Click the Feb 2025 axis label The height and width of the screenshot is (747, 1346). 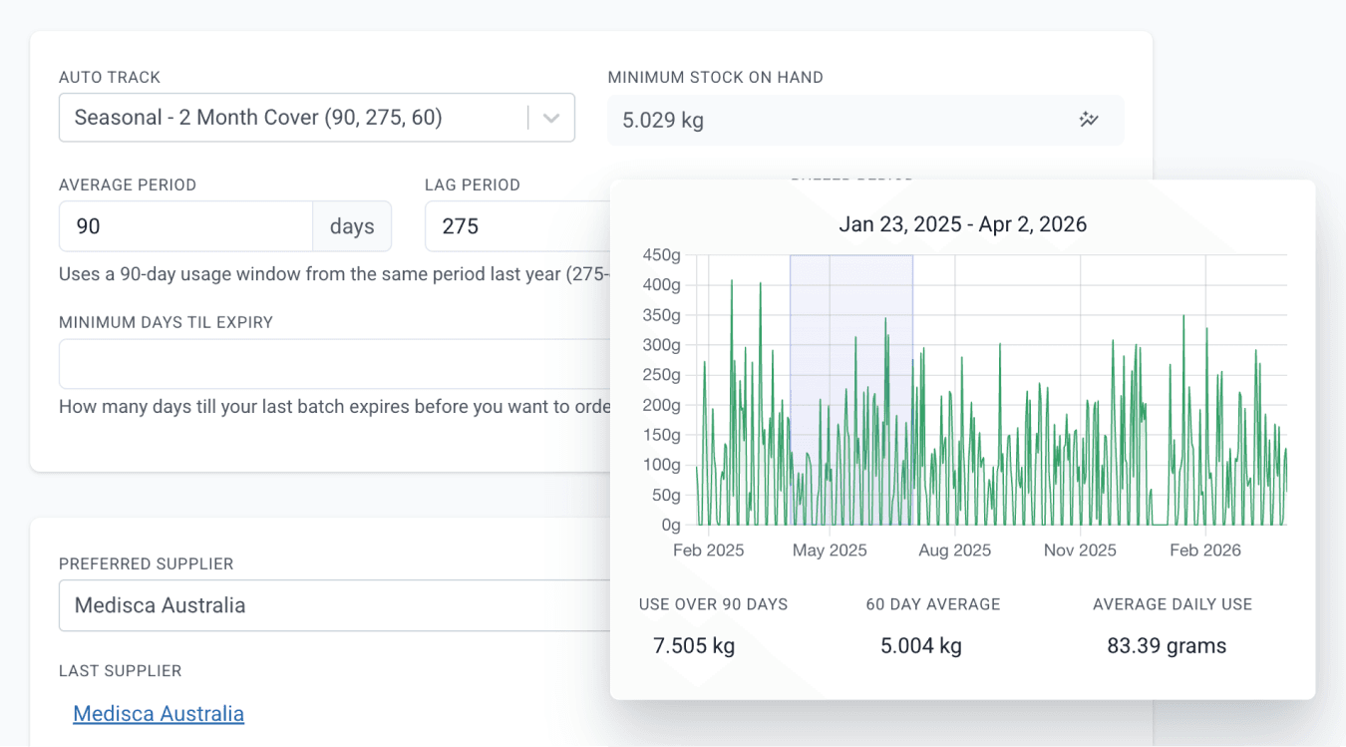point(709,551)
